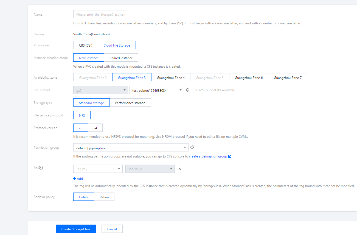Choose New instance creation mode
This screenshot has width=357, height=235.
[x=89, y=58]
